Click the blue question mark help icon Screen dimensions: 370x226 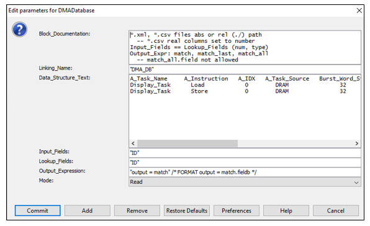coord(20,29)
